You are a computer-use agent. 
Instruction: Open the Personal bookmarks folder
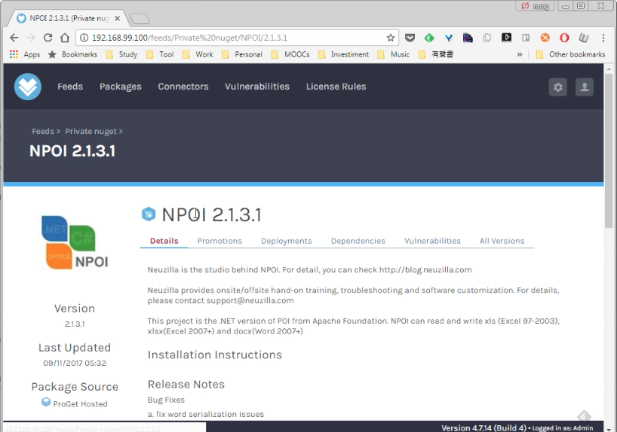(241, 54)
